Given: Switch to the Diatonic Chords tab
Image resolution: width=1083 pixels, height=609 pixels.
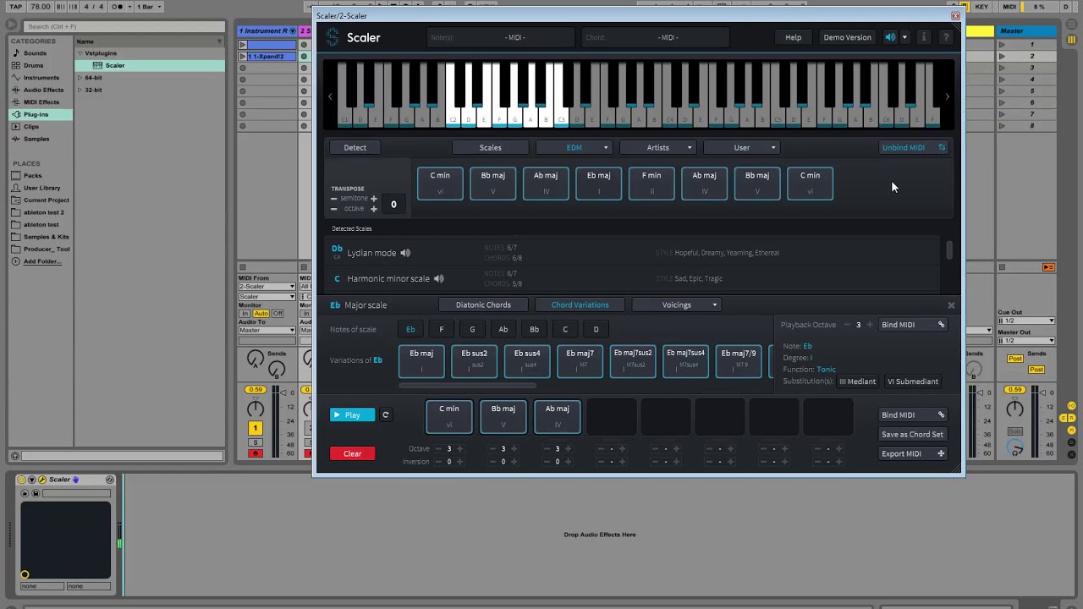Looking at the screenshot, I should (x=483, y=304).
